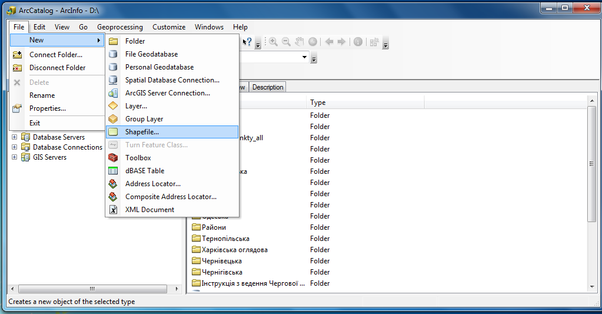
Task: Click the catalog tree horizontal scrollbar thumb
Action: pyautogui.click(x=92, y=289)
